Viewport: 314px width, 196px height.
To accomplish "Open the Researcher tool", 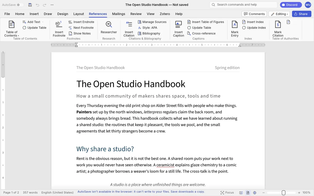I will (109, 27).
